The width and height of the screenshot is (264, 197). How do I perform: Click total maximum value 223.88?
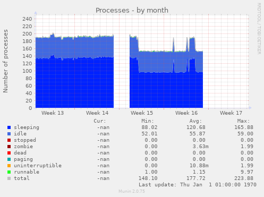pyautogui.click(x=244, y=178)
